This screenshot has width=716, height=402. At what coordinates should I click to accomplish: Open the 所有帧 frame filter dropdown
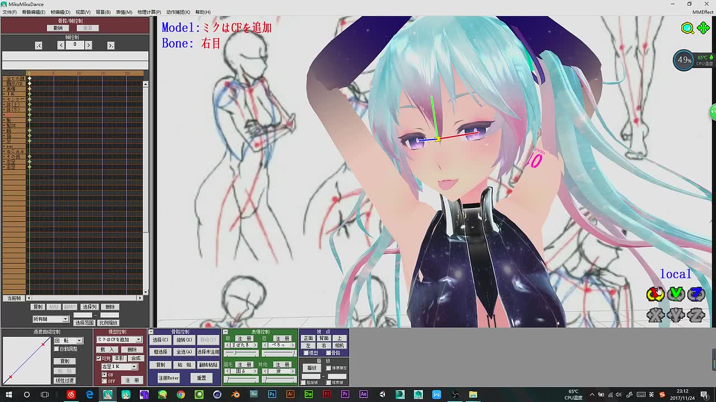coord(50,319)
